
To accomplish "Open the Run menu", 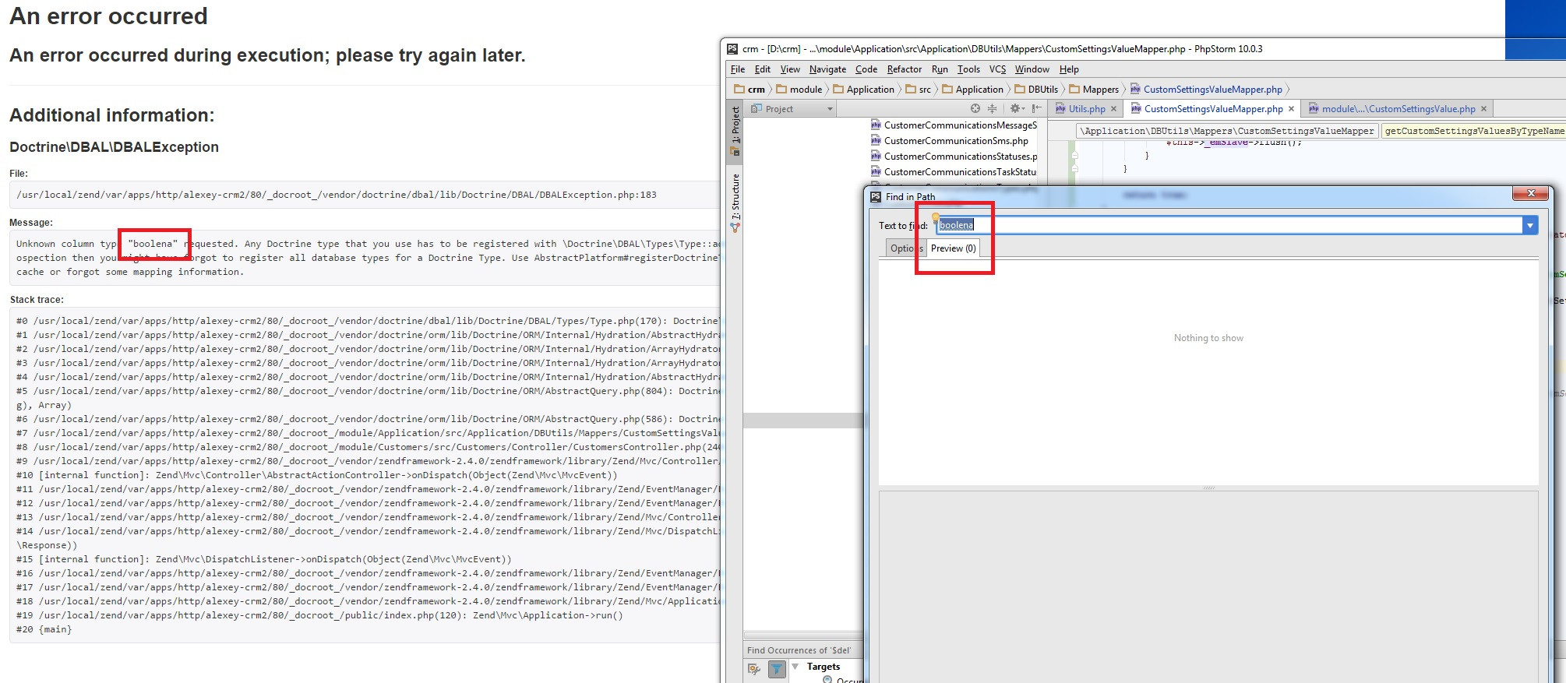I will (x=940, y=69).
